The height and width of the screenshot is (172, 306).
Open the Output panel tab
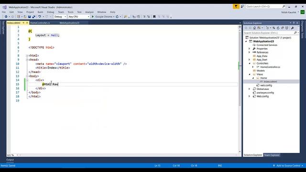tap(10, 160)
